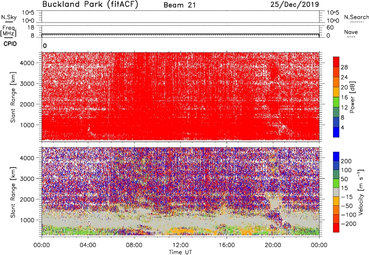
Task: Pick the green 12-16 dB power swatch
Action: pyautogui.click(x=336, y=102)
